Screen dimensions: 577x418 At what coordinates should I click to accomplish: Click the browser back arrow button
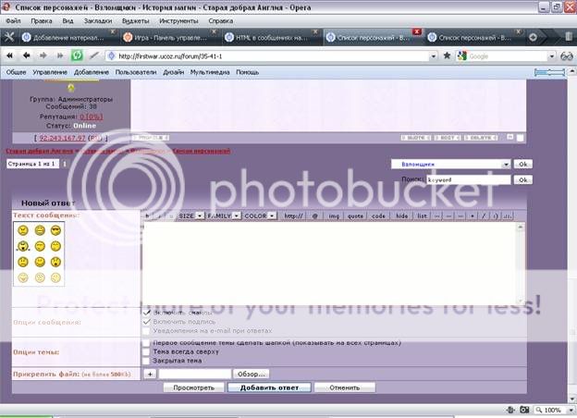10,55
